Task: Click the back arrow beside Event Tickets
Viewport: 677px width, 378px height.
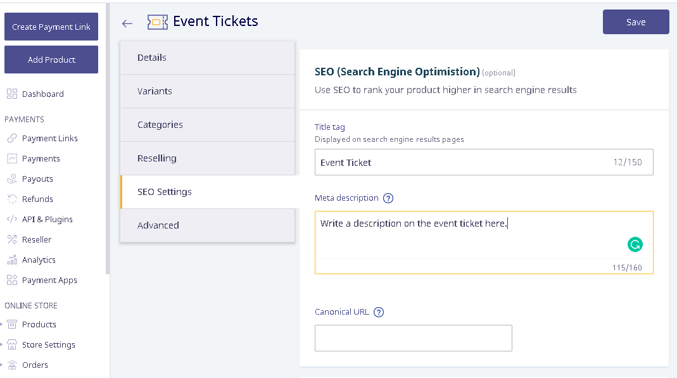Action: point(127,23)
